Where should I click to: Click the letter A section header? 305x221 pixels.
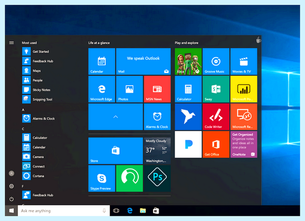coord(23,110)
